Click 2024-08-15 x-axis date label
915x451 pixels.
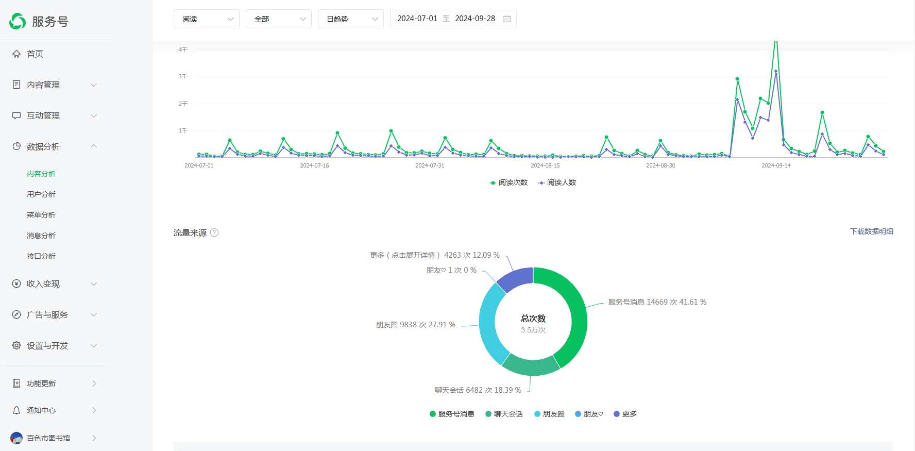(545, 165)
